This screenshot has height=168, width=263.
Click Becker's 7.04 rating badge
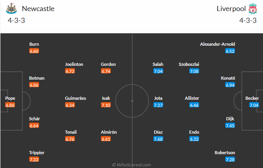254,105
